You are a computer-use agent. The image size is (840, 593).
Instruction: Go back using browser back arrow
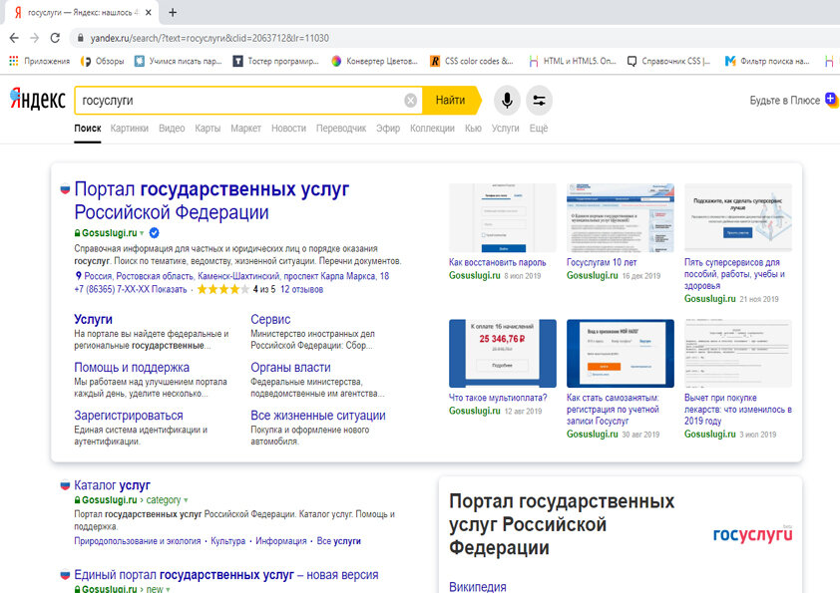pyautogui.click(x=14, y=38)
